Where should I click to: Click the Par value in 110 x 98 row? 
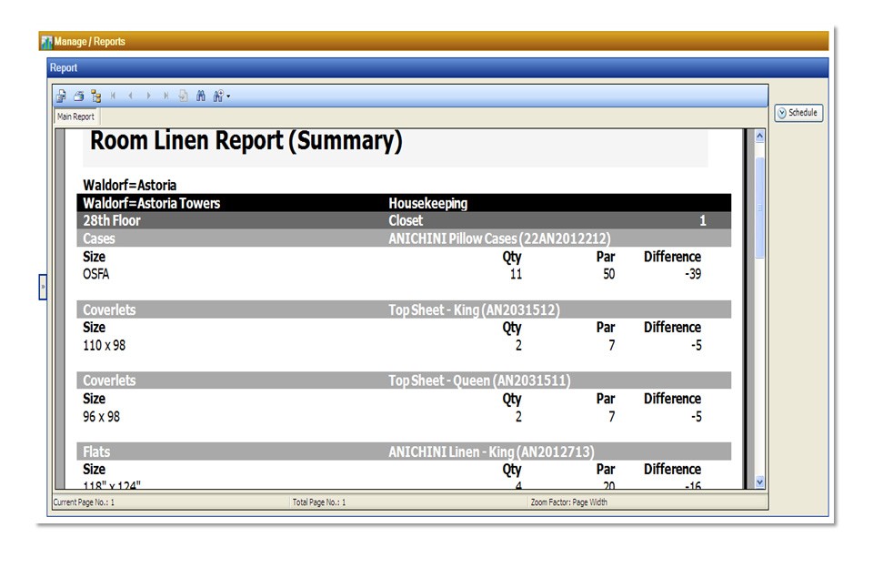[x=611, y=346]
